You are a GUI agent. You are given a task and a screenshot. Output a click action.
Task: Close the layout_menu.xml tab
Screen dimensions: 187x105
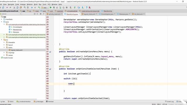(97, 14)
